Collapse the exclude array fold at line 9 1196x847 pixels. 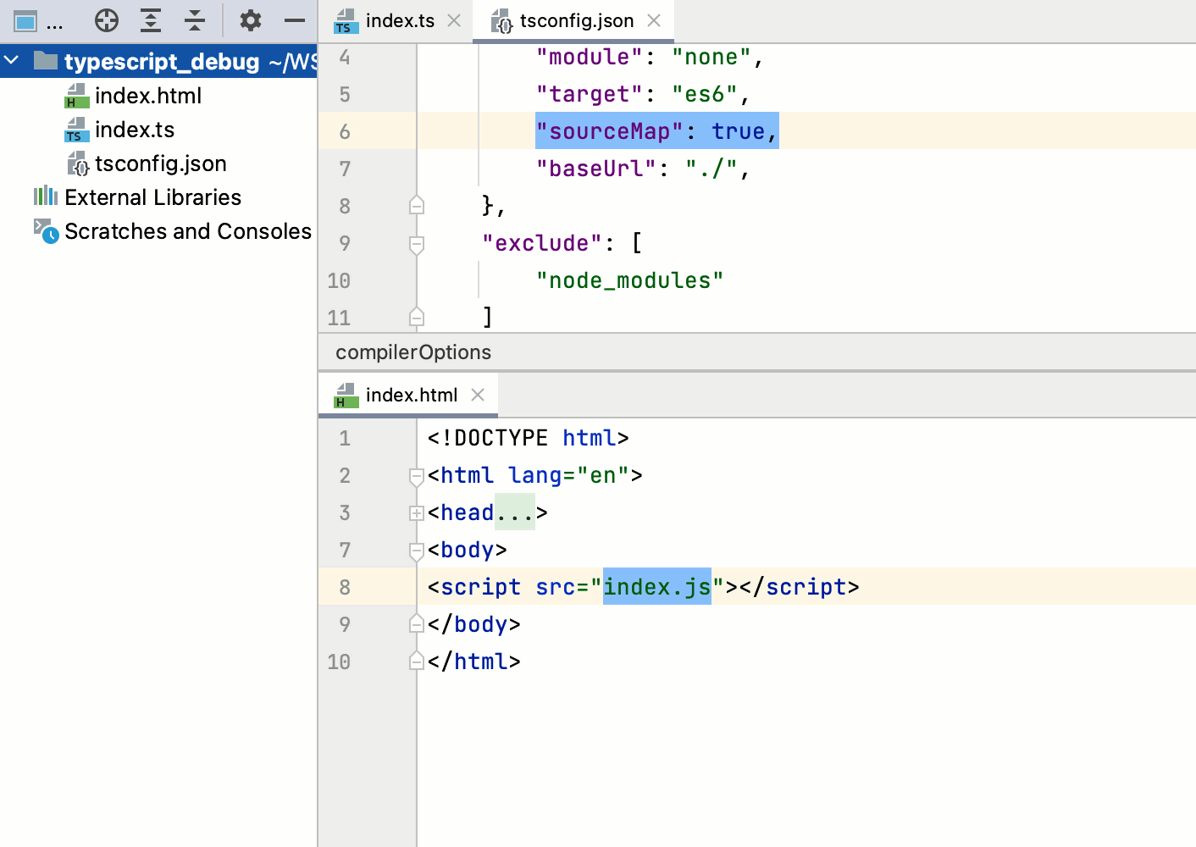point(415,243)
